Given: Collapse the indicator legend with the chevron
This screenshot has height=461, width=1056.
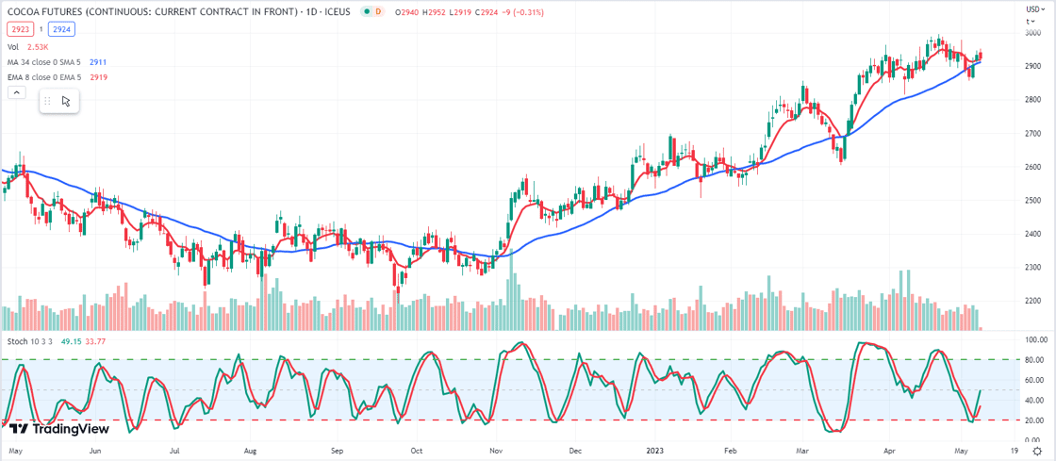Looking at the screenshot, I should click(x=18, y=93).
